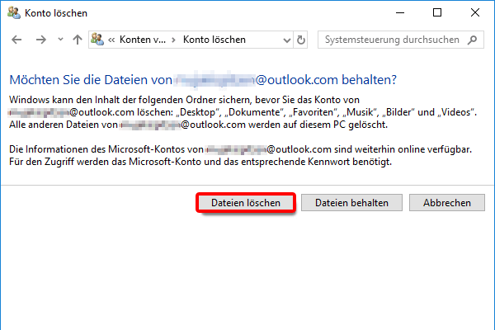The width and height of the screenshot is (495, 330).
Task: Open the Konten v... breadcrumb
Action: coord(143,40)
